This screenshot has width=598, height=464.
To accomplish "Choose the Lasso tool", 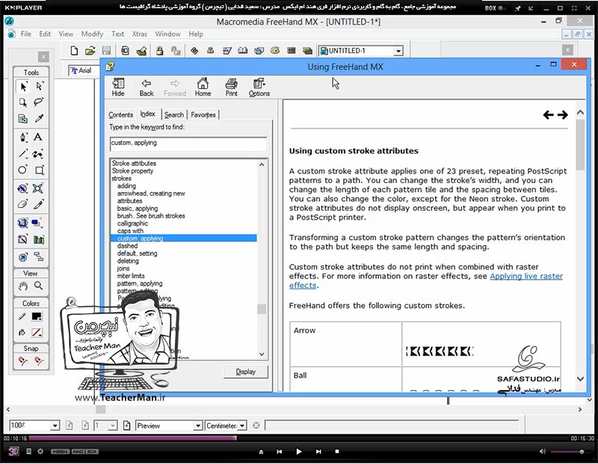I will click(39, 102).
